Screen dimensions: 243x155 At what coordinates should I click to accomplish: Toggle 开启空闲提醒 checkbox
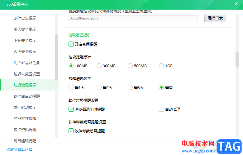pos(71,44)
